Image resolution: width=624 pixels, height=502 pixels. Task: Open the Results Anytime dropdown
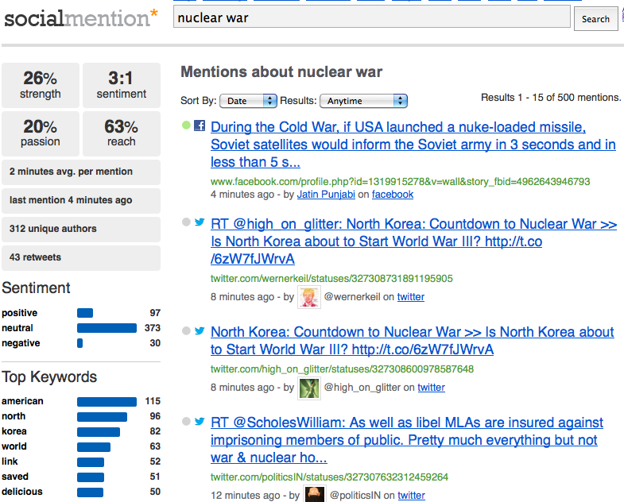pyautogui.click(x=363, y=101)
